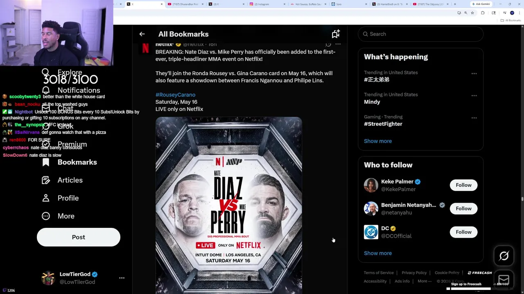This screenshot has height=294, width=524.
Task: Open account switcher dots next to LowTierGod
Action: point(122,278)
